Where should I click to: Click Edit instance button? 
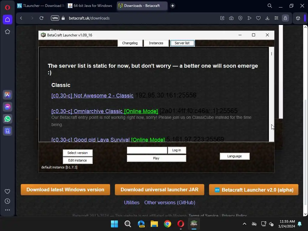coord(78,160)
